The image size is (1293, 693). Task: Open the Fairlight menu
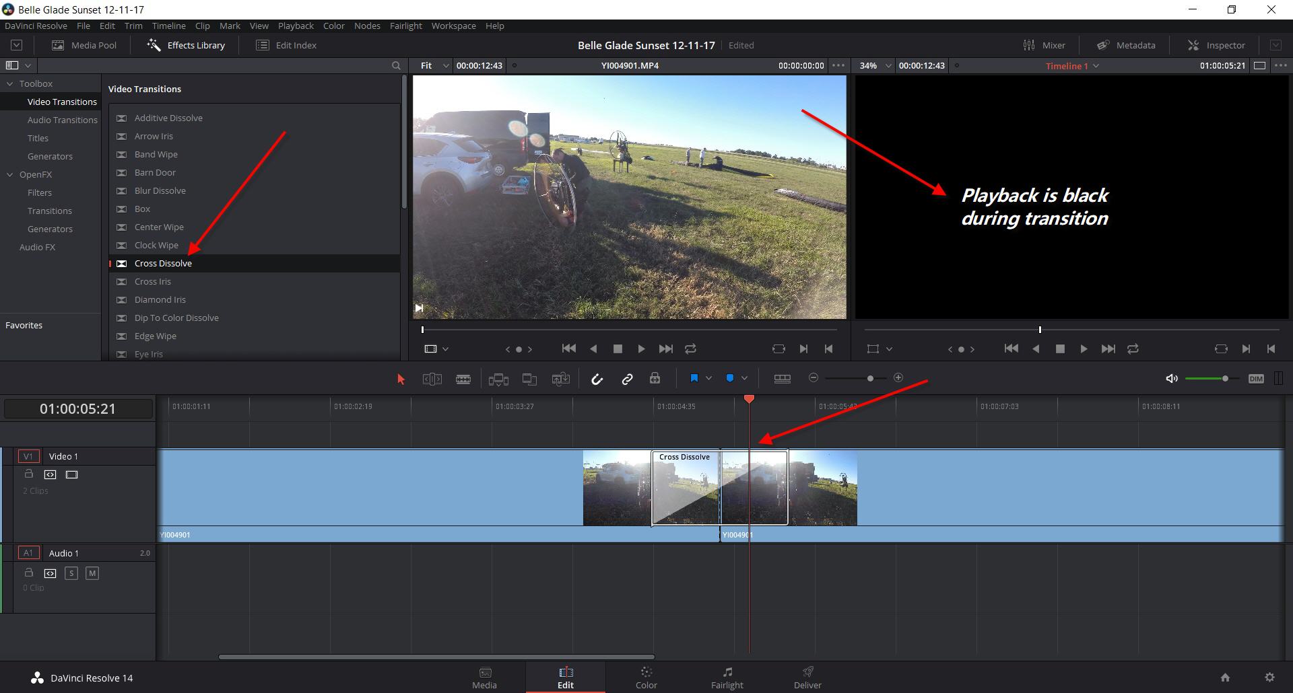pos(405,26)
